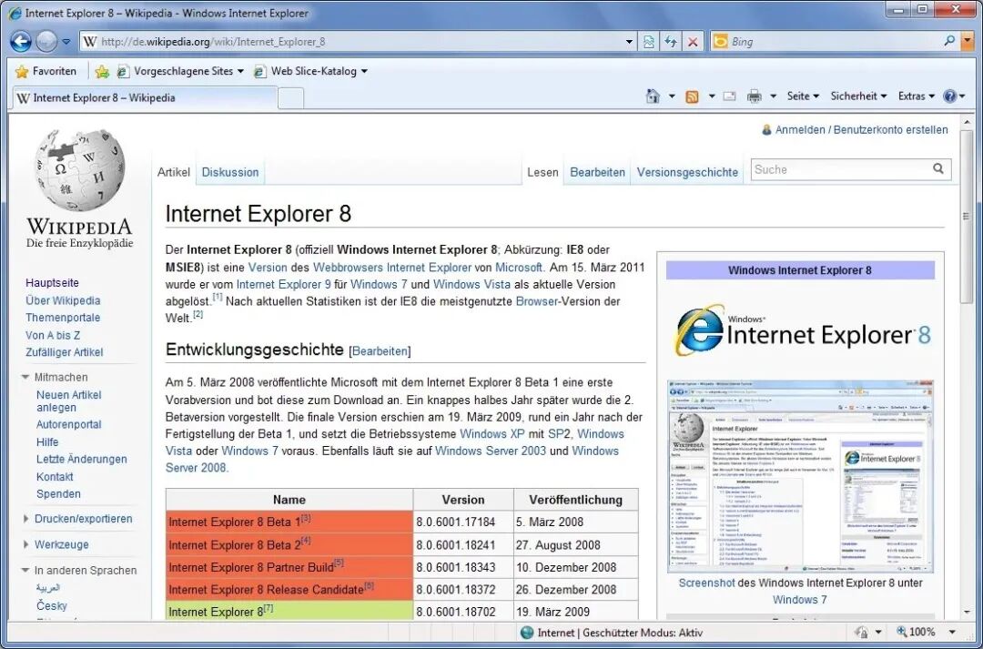Click the Internet Explorer 8 logo image
This screenshot has width=983, height=649.
(801, 330)
